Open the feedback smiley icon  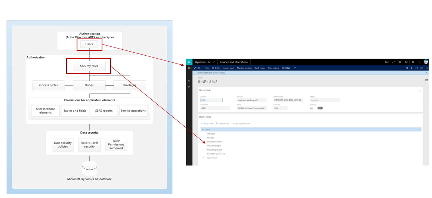click(406, 62)
